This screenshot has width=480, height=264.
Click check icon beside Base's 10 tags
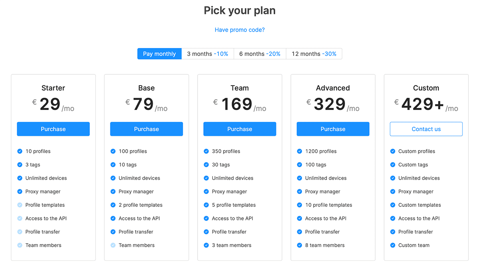click(113, 165)
